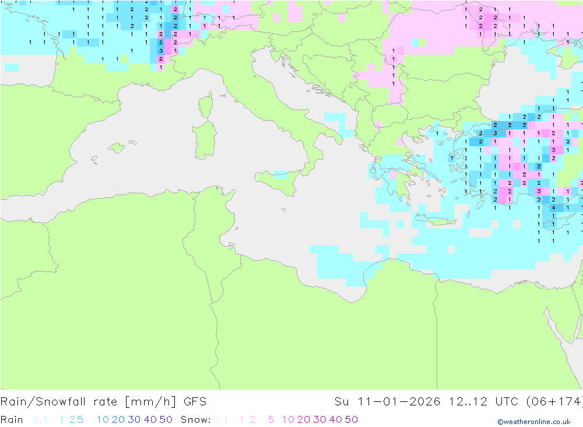Select the Snow legend value 2

click(x=252, y=419)
